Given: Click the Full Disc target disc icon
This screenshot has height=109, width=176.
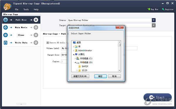Looking at the screenshot, I should [36, 20].
